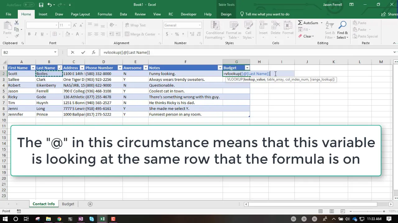This screenshot has width=398, height=223.
Task: Open the Address column filter dropdown
Action: coord(82,68)
